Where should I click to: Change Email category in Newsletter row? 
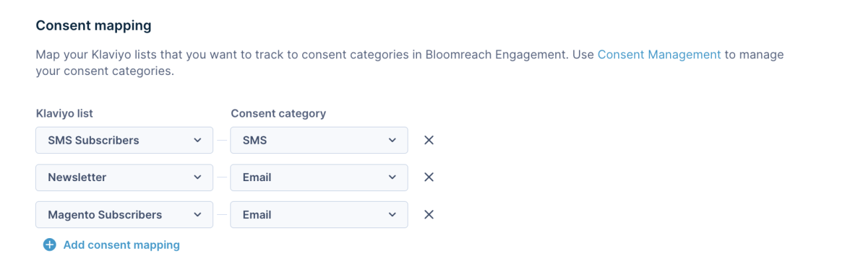click(319, 177)
